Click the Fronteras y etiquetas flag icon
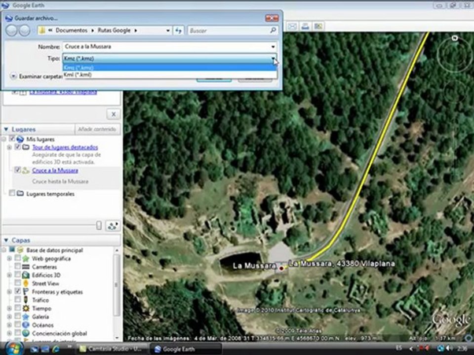474x355 pixels. pyautogui.click(x=26, y=291)
